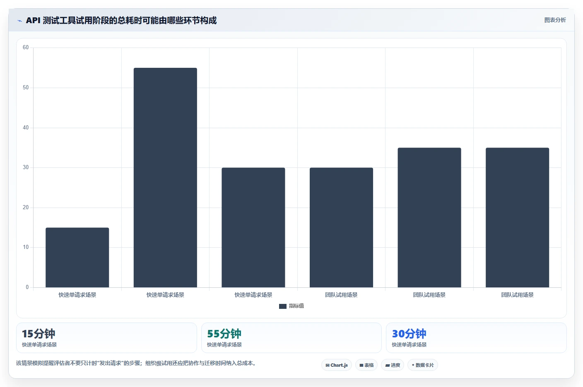Click the footer note starting with 该情景模拟提醒
The image size is (583, 387).
(x=136, y=363)
